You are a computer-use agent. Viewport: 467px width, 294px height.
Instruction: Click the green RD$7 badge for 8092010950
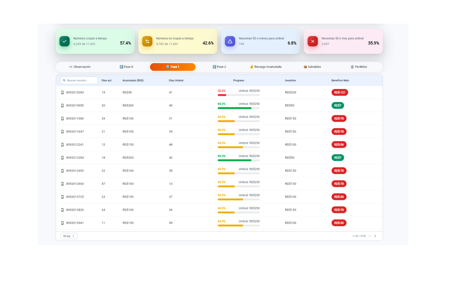click(337, 105)
